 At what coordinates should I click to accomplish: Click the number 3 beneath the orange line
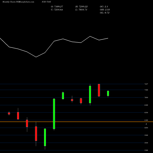point(146,124)
